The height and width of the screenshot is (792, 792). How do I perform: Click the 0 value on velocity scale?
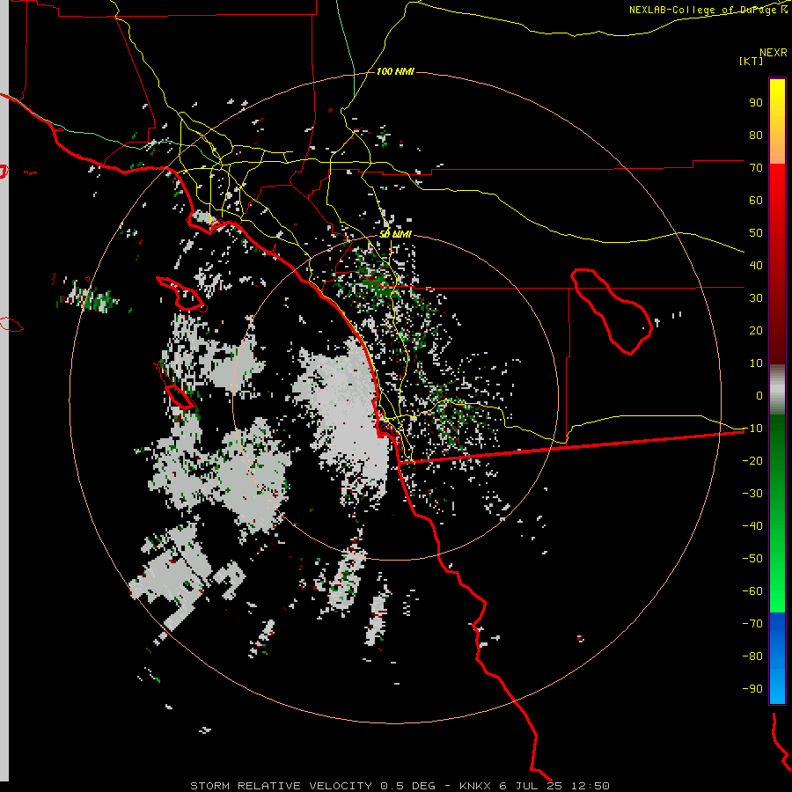759,395
